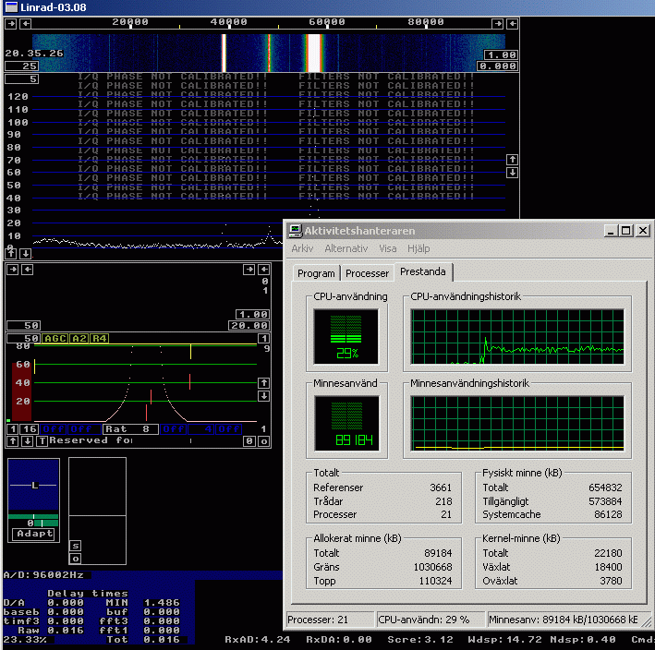Toggle the Off box directly right of Rat 8
This screenshot has height=650, width=655.
[174, 428]
